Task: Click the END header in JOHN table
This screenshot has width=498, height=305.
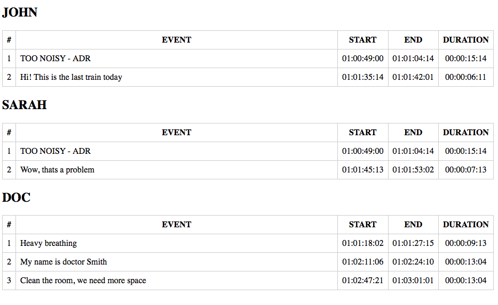Action: tap(413, 40)
